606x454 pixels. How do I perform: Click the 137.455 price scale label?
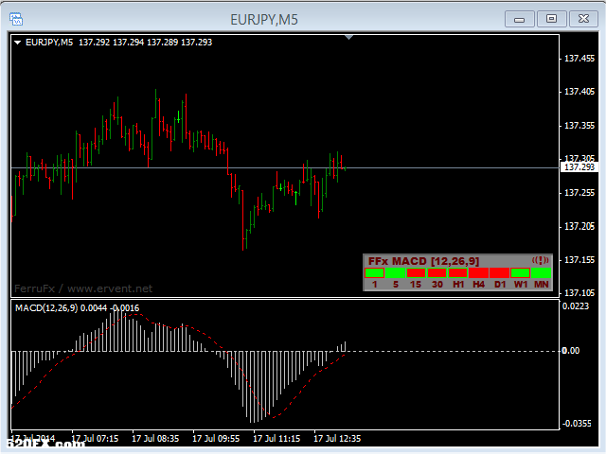click(579, 59)
